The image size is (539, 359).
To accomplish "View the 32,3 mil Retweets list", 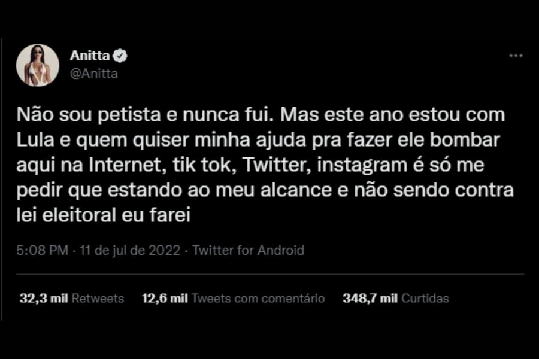I will (x=71, y=298).
